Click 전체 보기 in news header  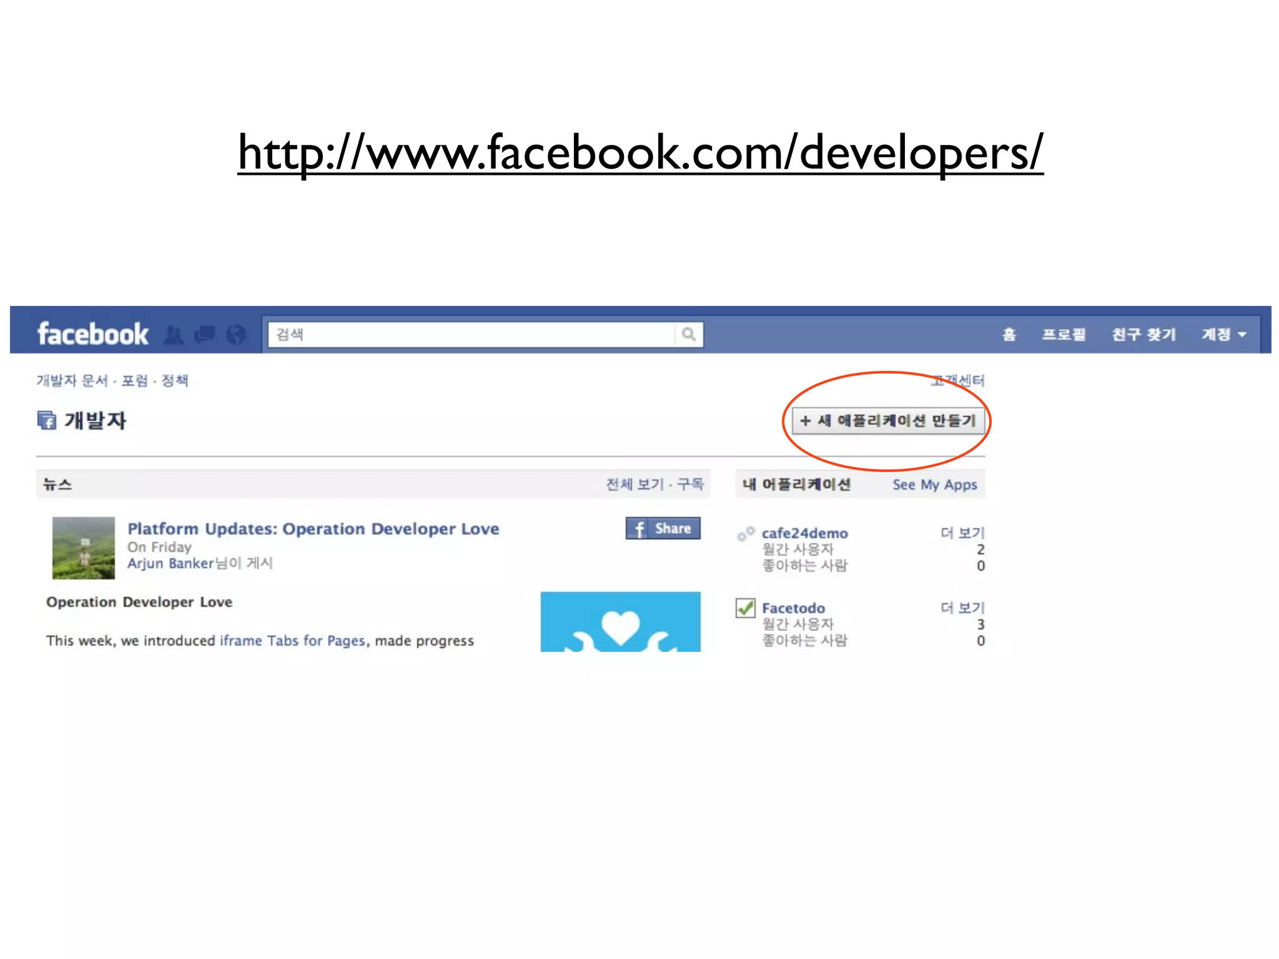point(635,484)
